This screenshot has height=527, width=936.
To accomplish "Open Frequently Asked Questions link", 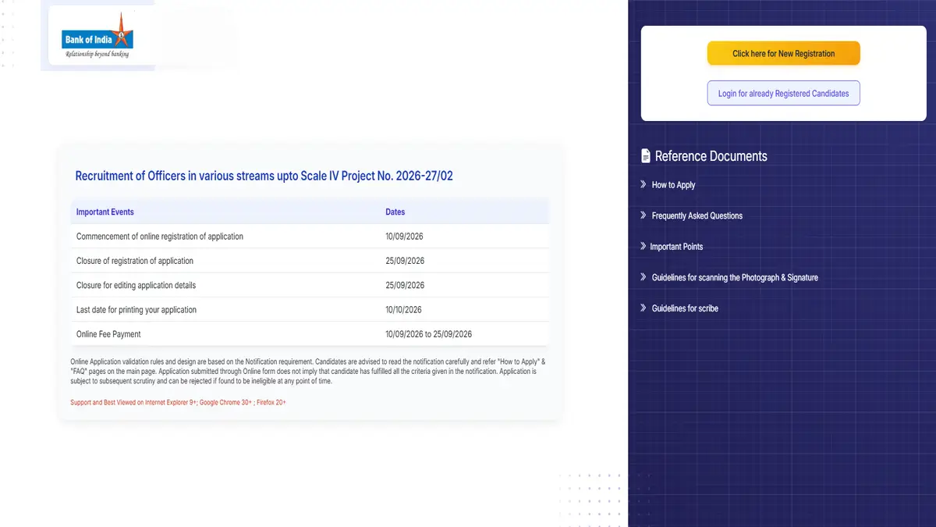I will click(697, 215).
